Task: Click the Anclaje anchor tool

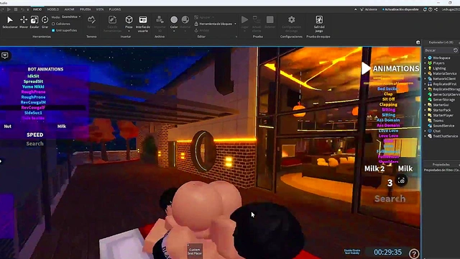Action: [x=201, y=30]
